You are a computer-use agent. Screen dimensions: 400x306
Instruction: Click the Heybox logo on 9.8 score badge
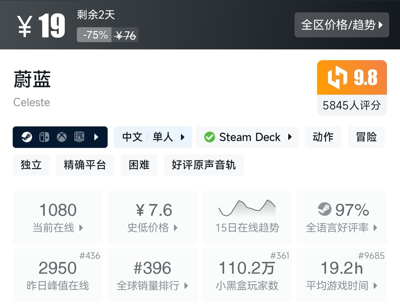coord(337,77)
